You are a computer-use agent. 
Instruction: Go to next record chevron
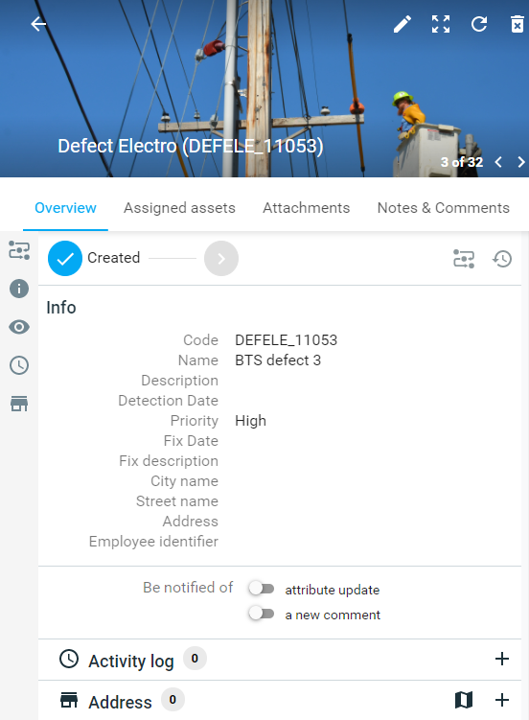point(520,162)
